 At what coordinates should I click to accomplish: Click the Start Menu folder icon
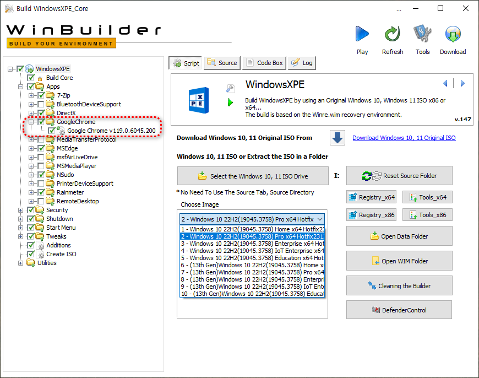coord(40,228)
